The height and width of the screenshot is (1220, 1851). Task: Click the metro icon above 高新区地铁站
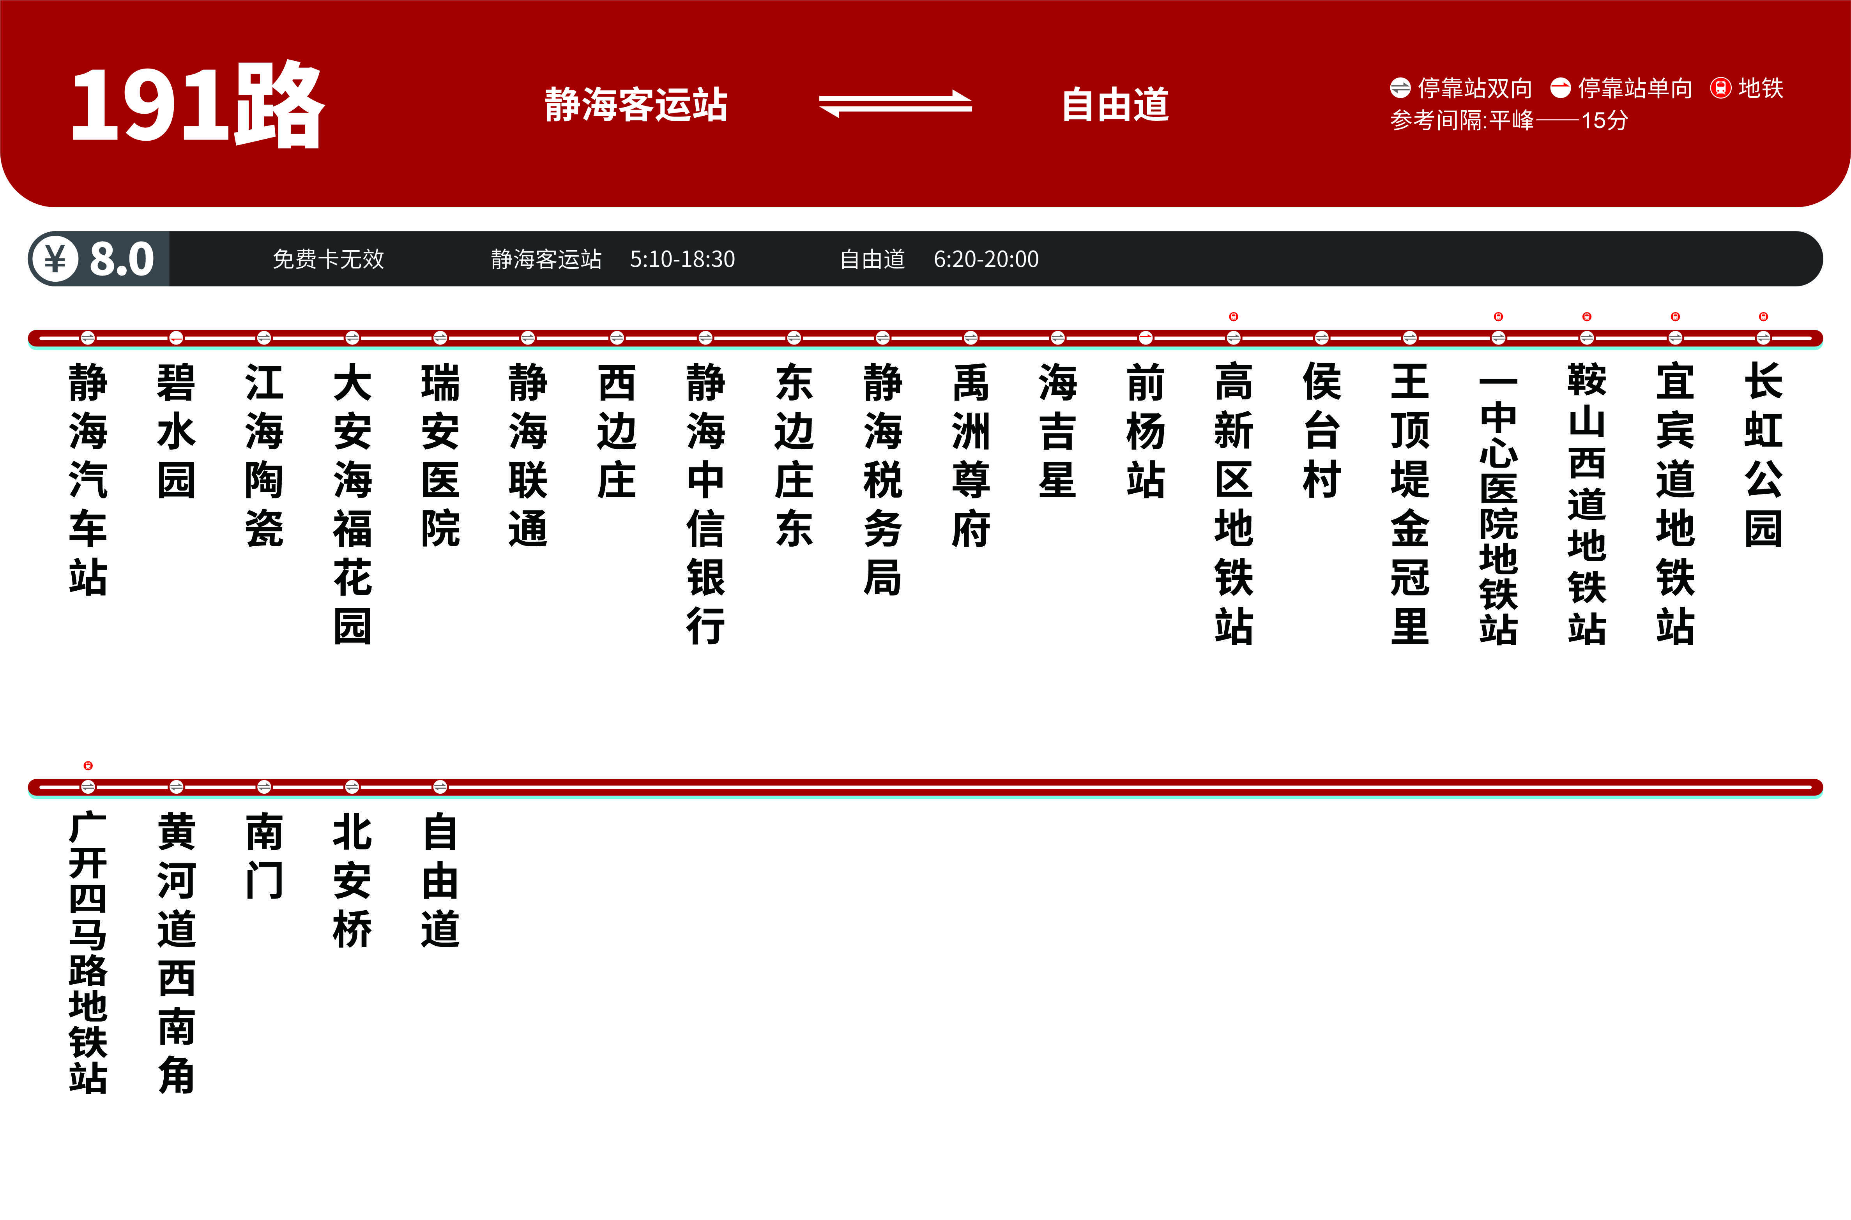(1233, 317)
